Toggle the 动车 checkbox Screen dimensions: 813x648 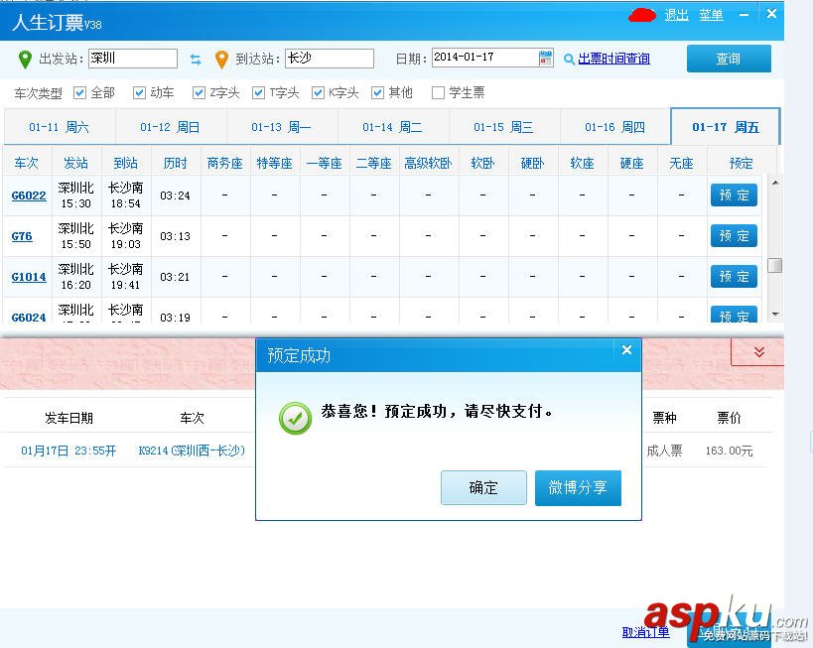click(x=139, y=93)
